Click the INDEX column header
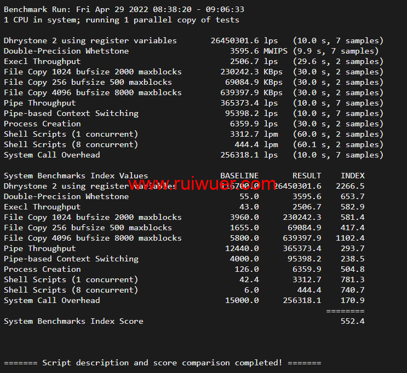The height and width of the screenshot is (373, 407). click(352, 176)
